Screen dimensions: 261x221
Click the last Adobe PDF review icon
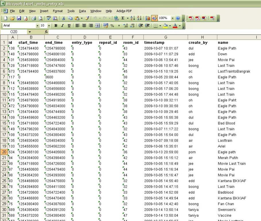pos(213,18)
